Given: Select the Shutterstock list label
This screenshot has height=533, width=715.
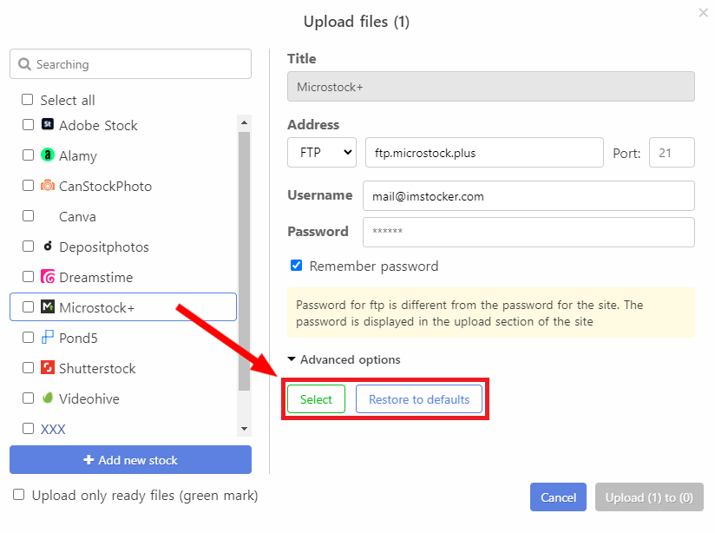Looking at the screenshot, I should (x=97, y=368).
